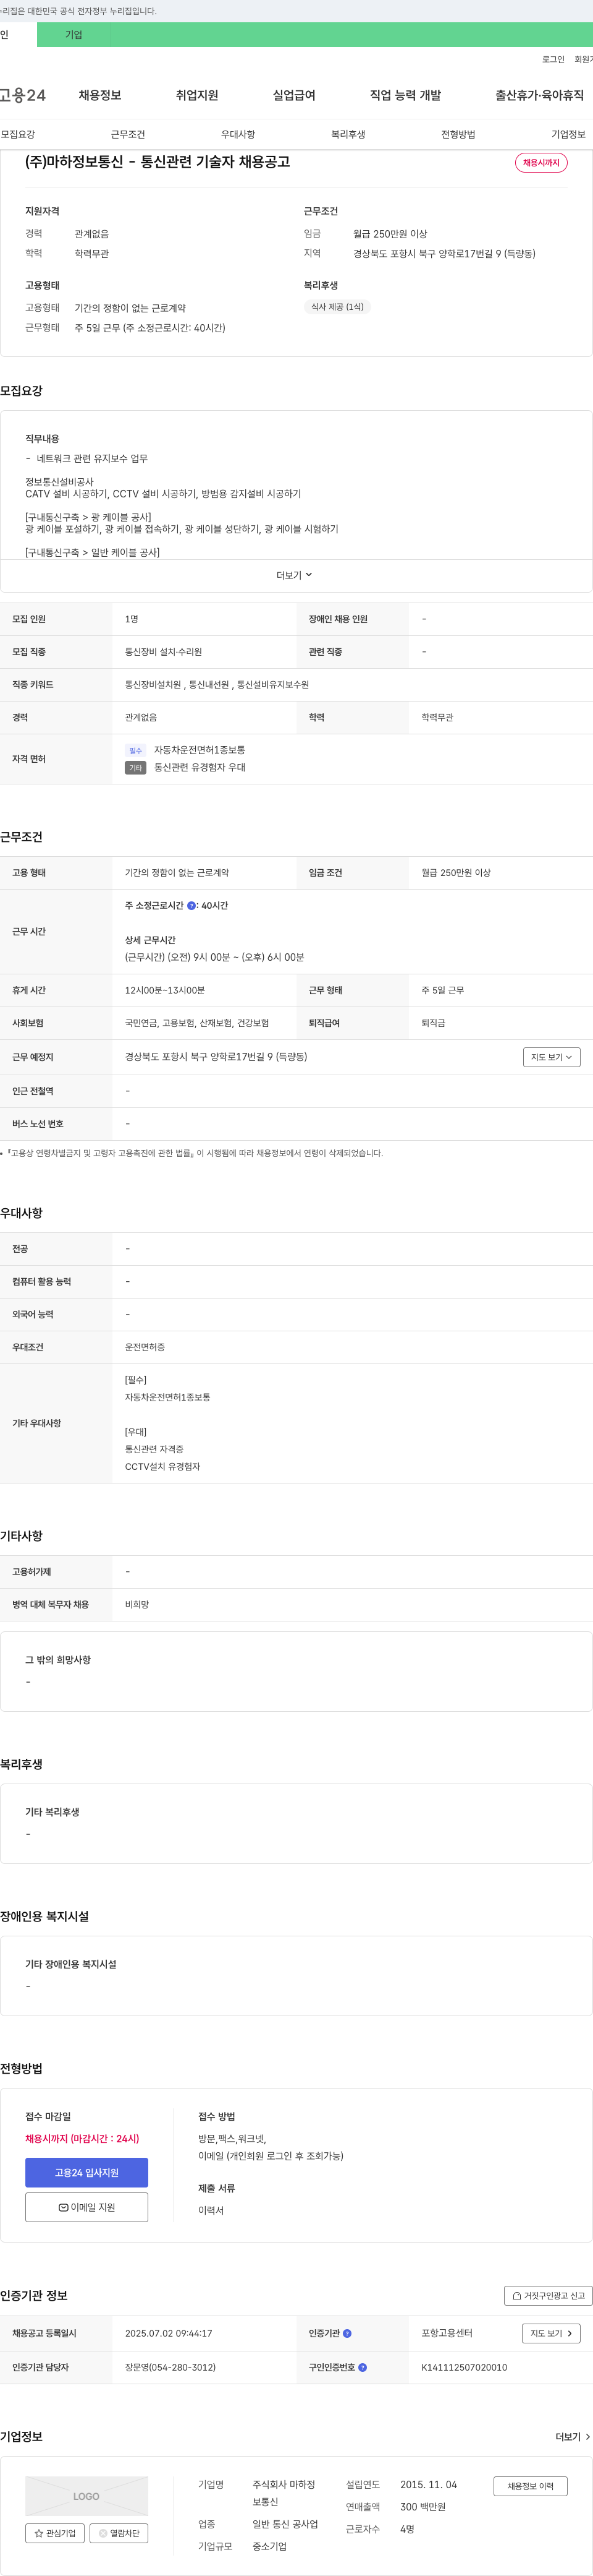Viewport: 593px width, 2576px height.
Task: Open the 채용정보 menu
Action: (100, 95)
